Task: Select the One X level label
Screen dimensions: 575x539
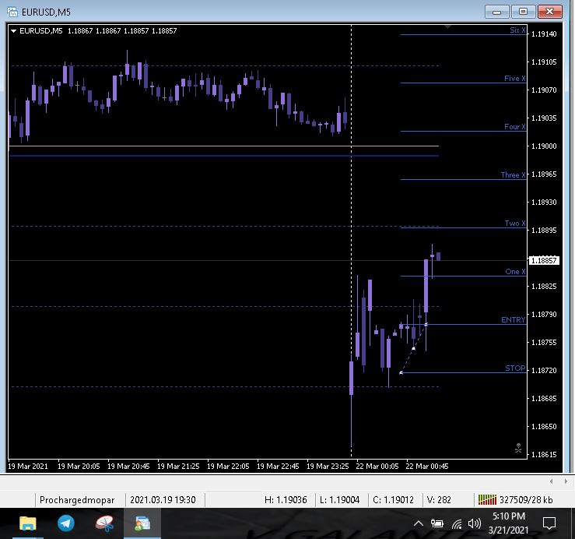Action: tap(515, 272)
